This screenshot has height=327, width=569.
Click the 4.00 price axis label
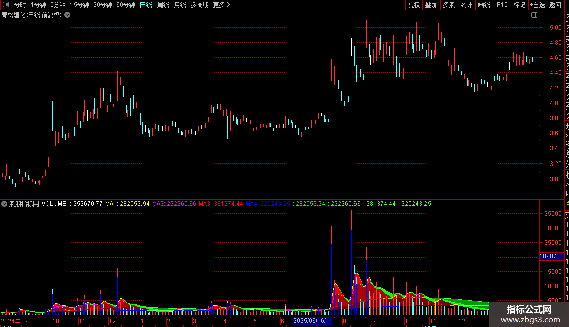[x=555, y=103]
